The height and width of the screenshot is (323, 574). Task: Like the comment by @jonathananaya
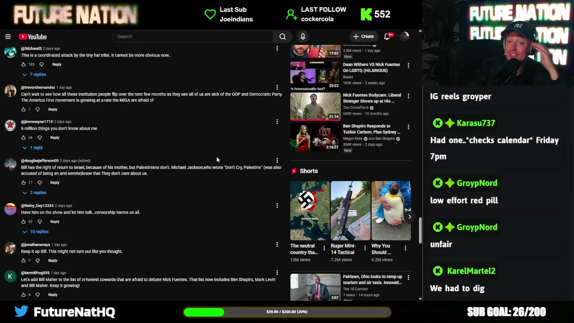coord(23,261)
